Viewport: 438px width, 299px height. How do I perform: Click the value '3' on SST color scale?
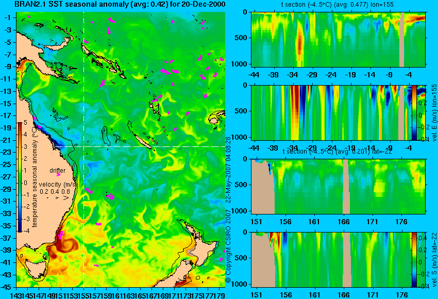point(25,147)
